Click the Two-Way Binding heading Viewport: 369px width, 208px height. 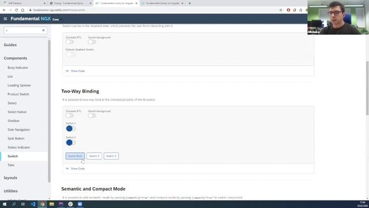(x=80, y=91)
